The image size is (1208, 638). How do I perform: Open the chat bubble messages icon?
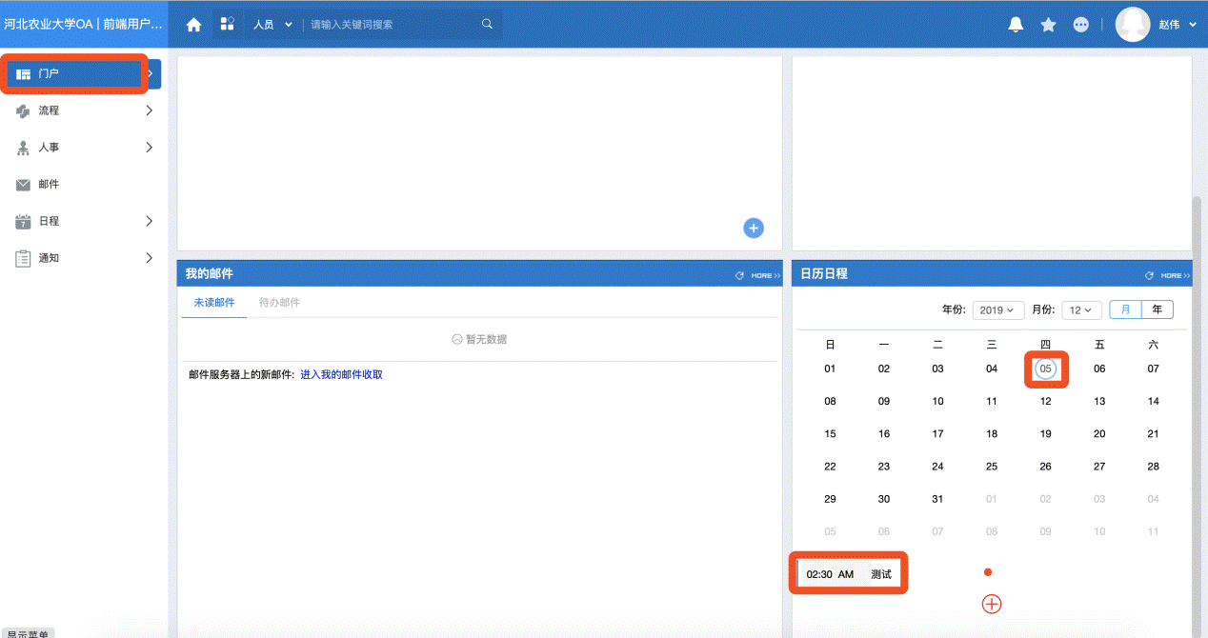coord(1080,25)
